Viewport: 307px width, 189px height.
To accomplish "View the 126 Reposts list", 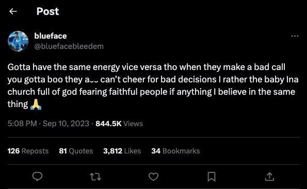I will 28,151.
